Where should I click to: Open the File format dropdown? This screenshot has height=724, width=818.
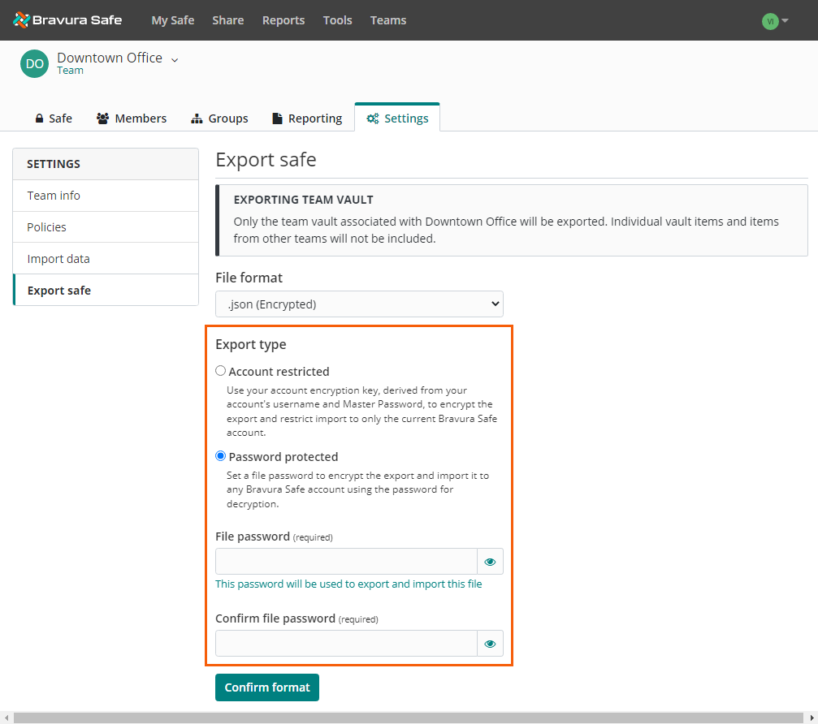coord(359,304)
